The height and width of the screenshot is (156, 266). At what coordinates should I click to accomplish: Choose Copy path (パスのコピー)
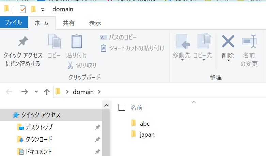click(118, 37)
